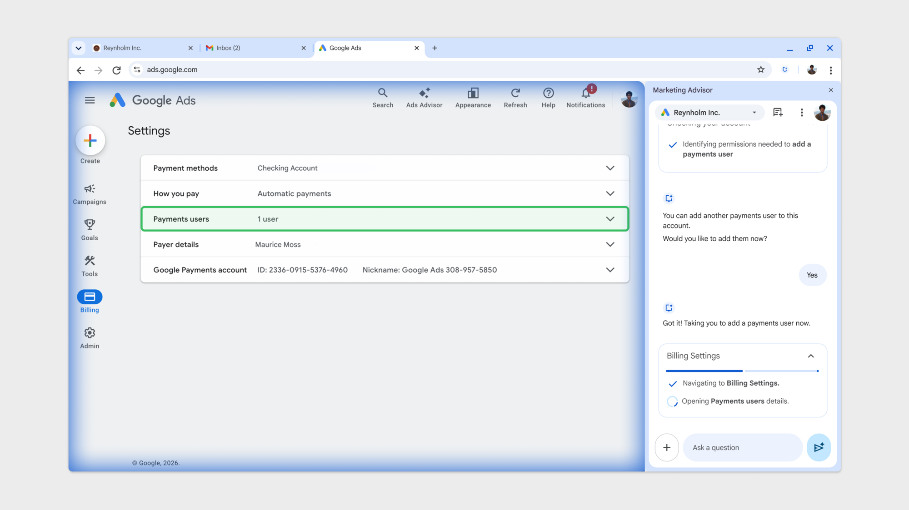909x510 pixels.
Task: Click the 'Maurice Moss' payer name
Action: click(x=278, y=244)
